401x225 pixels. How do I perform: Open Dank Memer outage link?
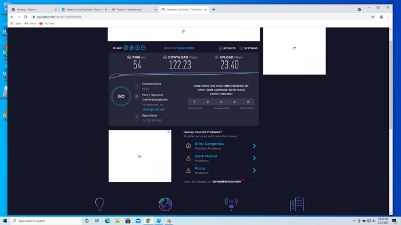tap(206, 156)
